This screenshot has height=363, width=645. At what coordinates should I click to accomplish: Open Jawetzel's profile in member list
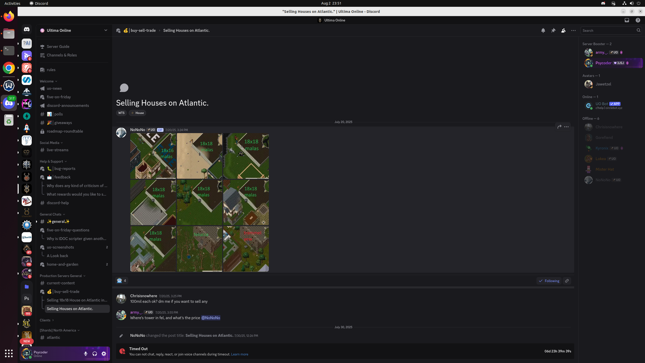612,84
